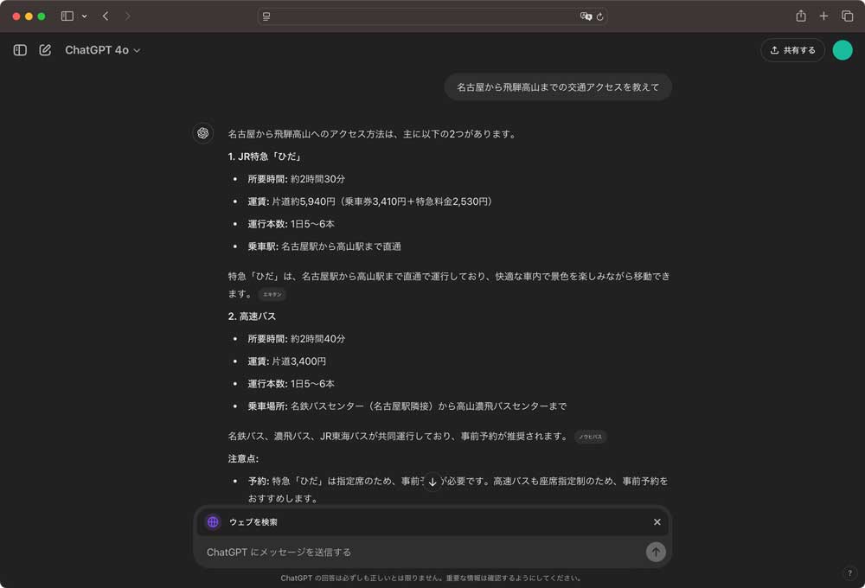Click the 名鉄バスセンター boarding place line
Viewport: 865px width, 588px height.
(x=407, y=406)
